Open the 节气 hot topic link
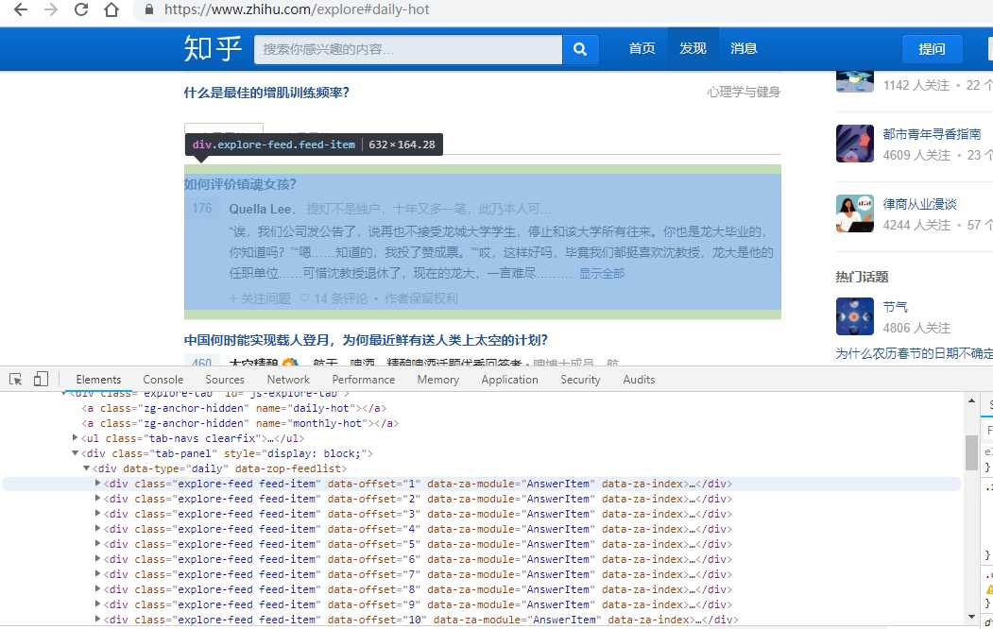The height and width of the screenshot is (629, 993). click(895, 307)
